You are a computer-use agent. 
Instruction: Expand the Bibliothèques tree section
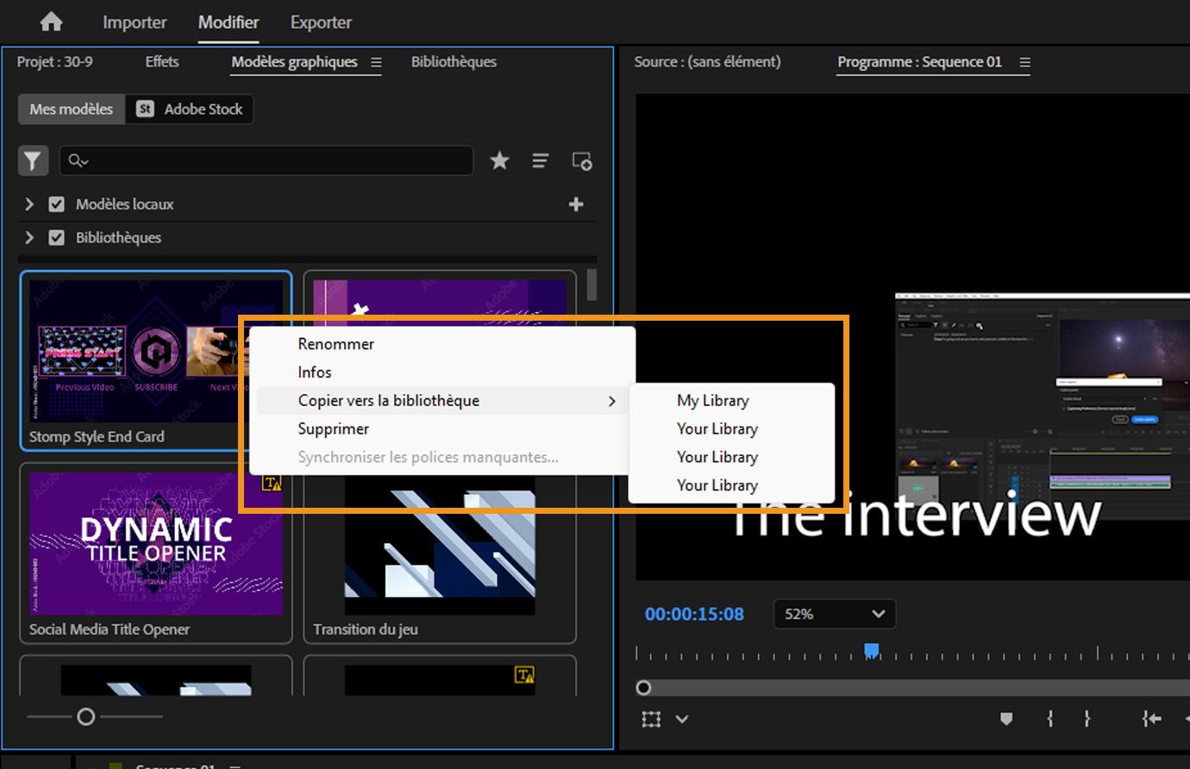pos(29,237)
